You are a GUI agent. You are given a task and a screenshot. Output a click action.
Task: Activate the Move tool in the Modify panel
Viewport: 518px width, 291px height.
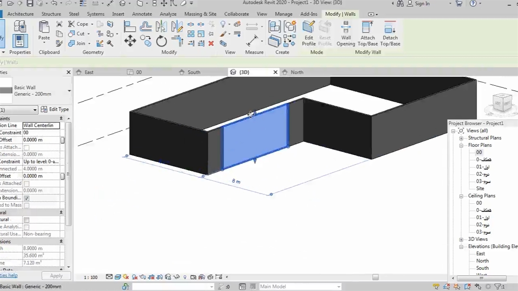130,40
